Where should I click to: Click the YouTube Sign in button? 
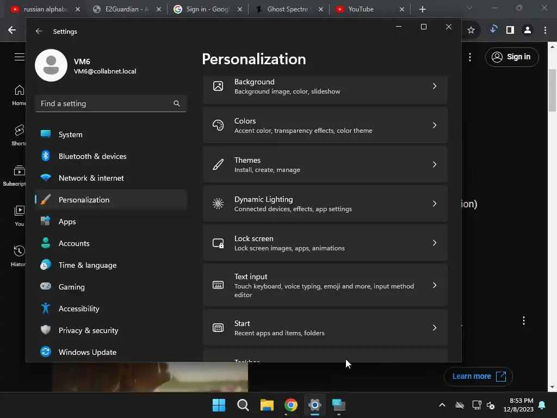click(512, 57)
